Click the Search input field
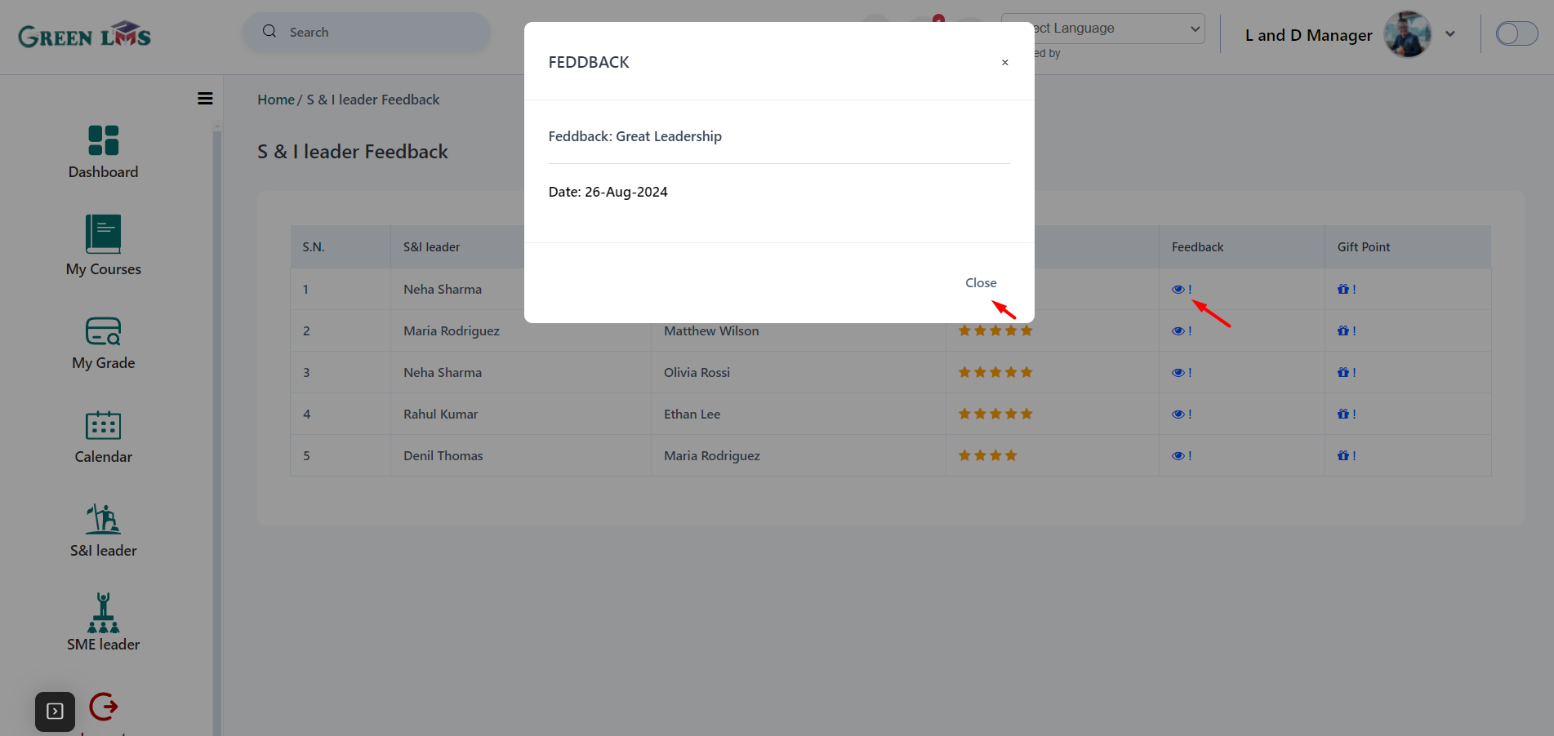This screenshot has height=736, width=1554. point(367,32)
